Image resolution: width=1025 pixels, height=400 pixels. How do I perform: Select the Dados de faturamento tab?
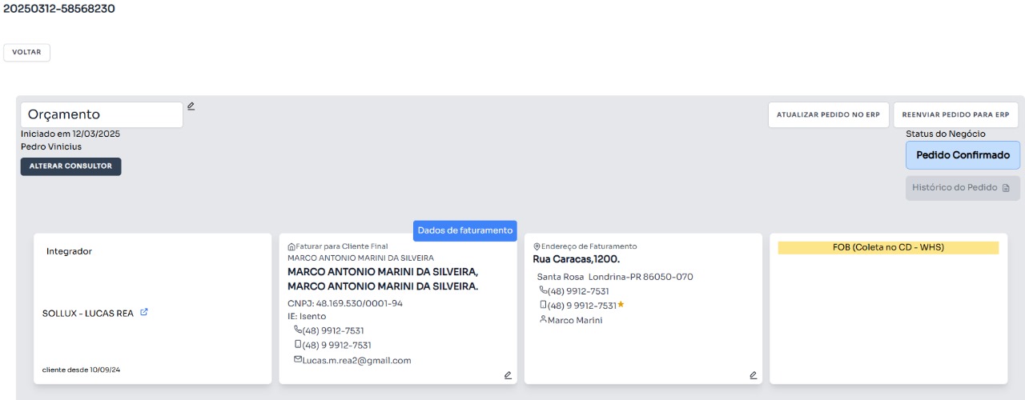click(x=465, y=230)
